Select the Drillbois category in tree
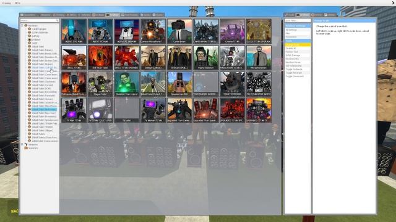Screen dimensions: 396x222 tap(36, 39)
